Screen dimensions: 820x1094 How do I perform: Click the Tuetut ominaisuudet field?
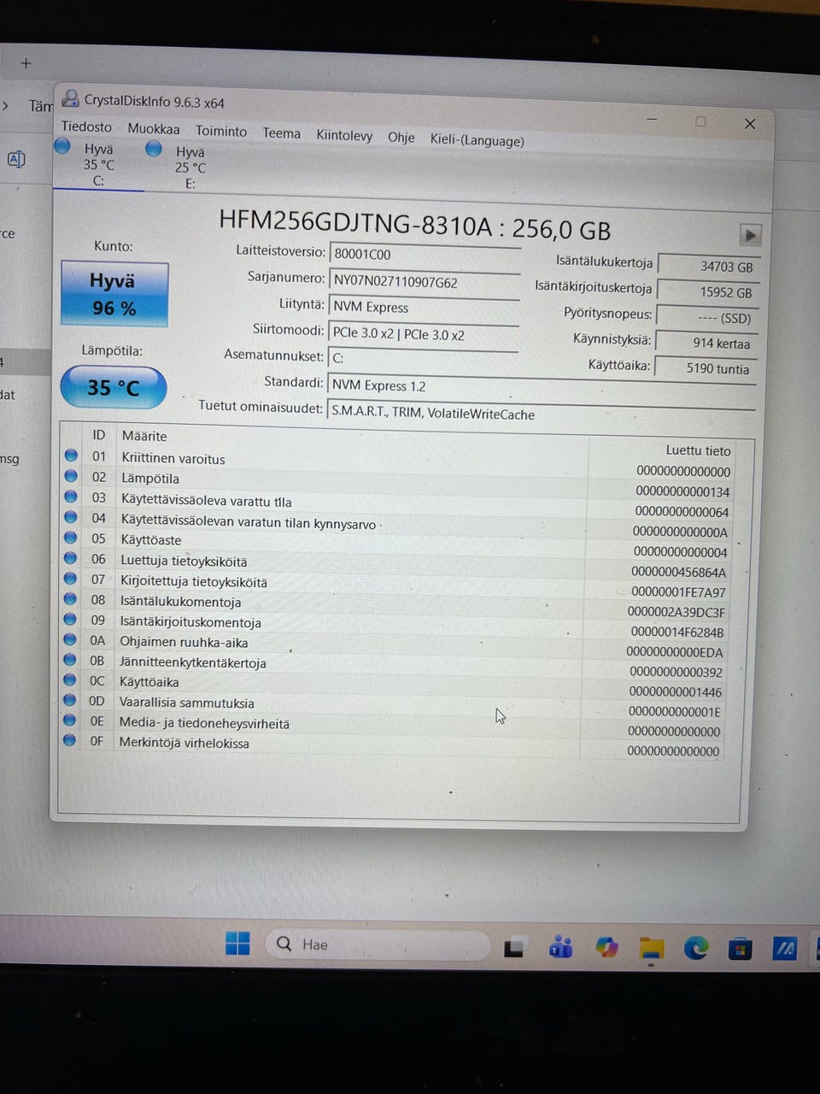[x=541, y=414]
